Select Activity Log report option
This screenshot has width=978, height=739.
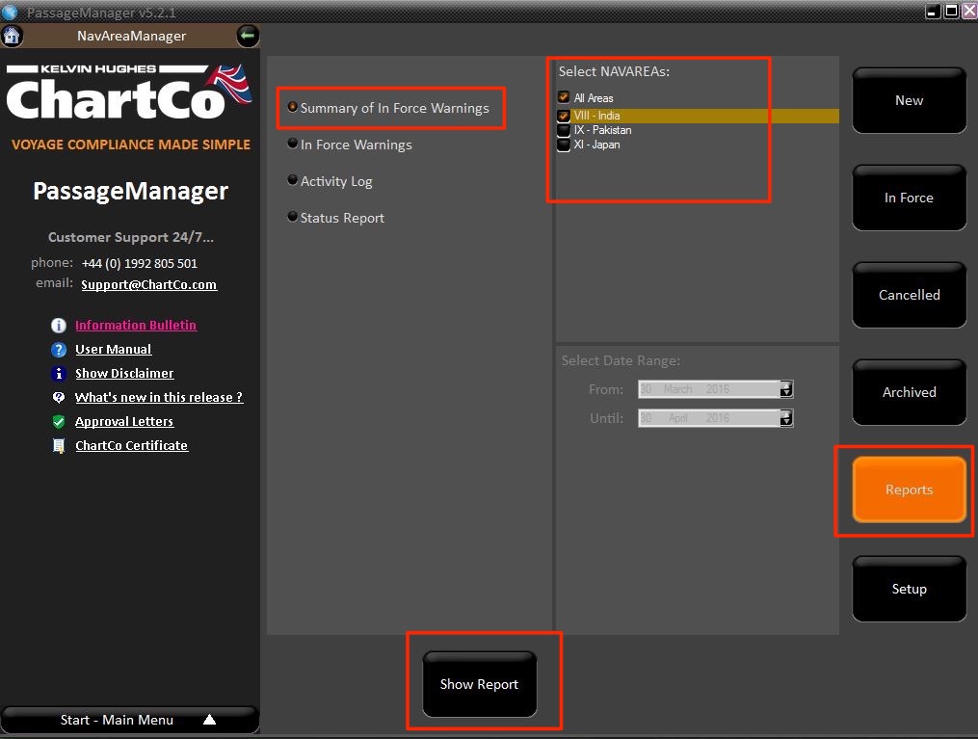point(330,181)
